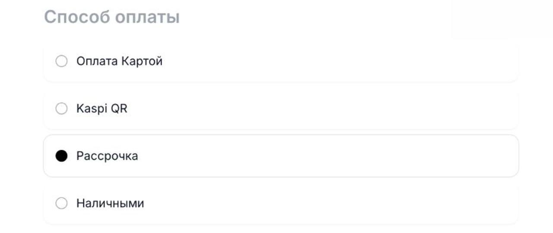Pick card payment by its circle
Viewport: 553px width, 233px height.
(62, 61)
